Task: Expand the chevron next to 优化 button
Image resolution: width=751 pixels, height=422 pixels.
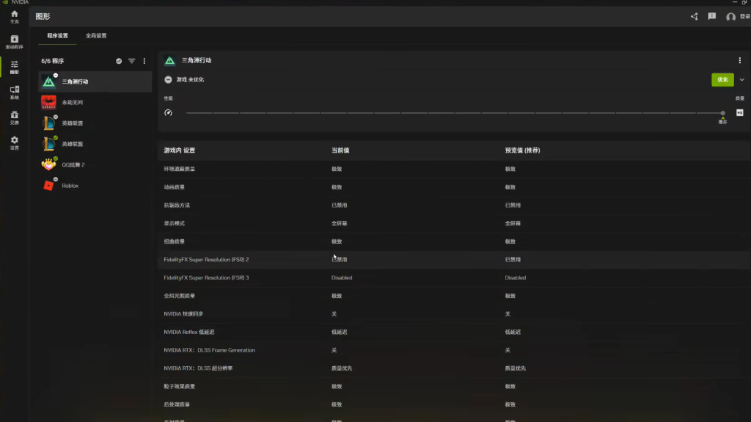Action: [741, 80]
